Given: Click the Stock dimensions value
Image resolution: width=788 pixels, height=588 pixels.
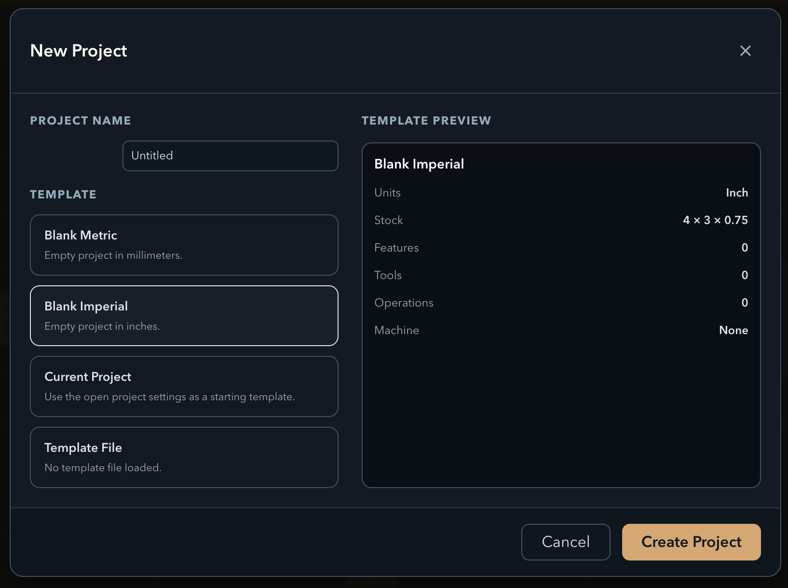Looking at the screenshot, I should point(715,220).
